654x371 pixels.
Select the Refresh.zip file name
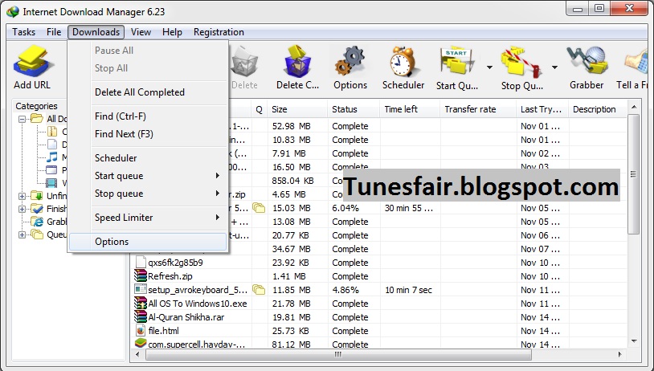pos(170,276)
